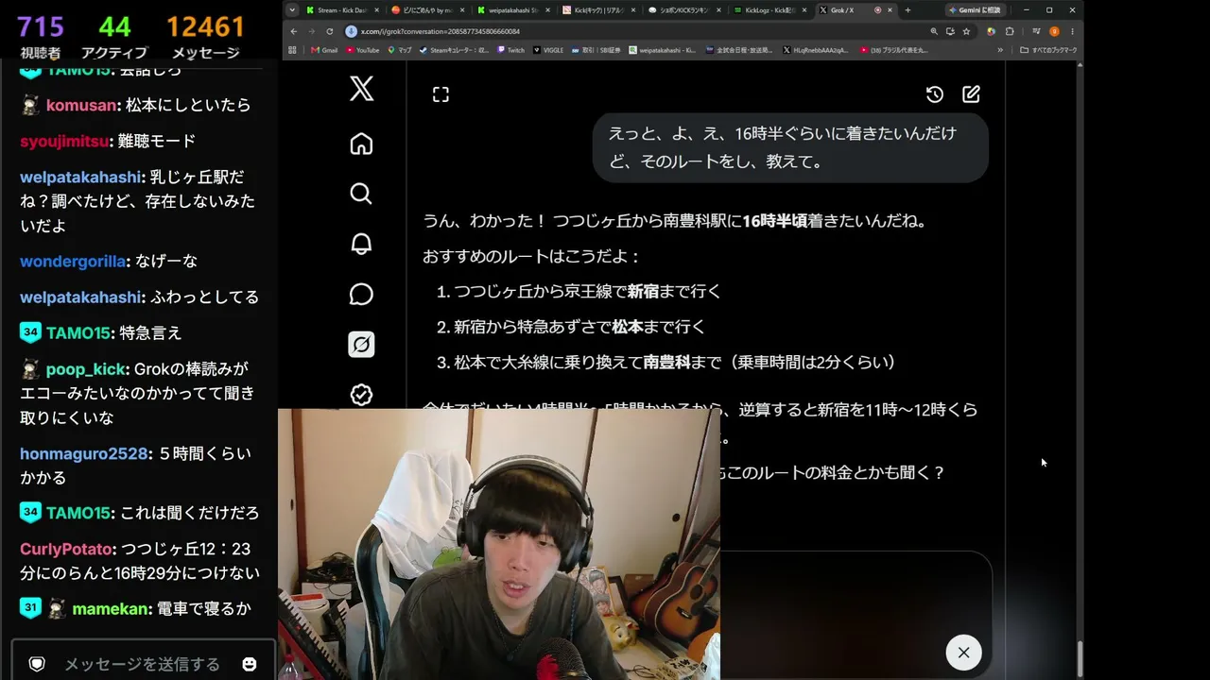Click browser back button
The width and height of the screenshot is (1210, 680).
(x=294, y=31)
